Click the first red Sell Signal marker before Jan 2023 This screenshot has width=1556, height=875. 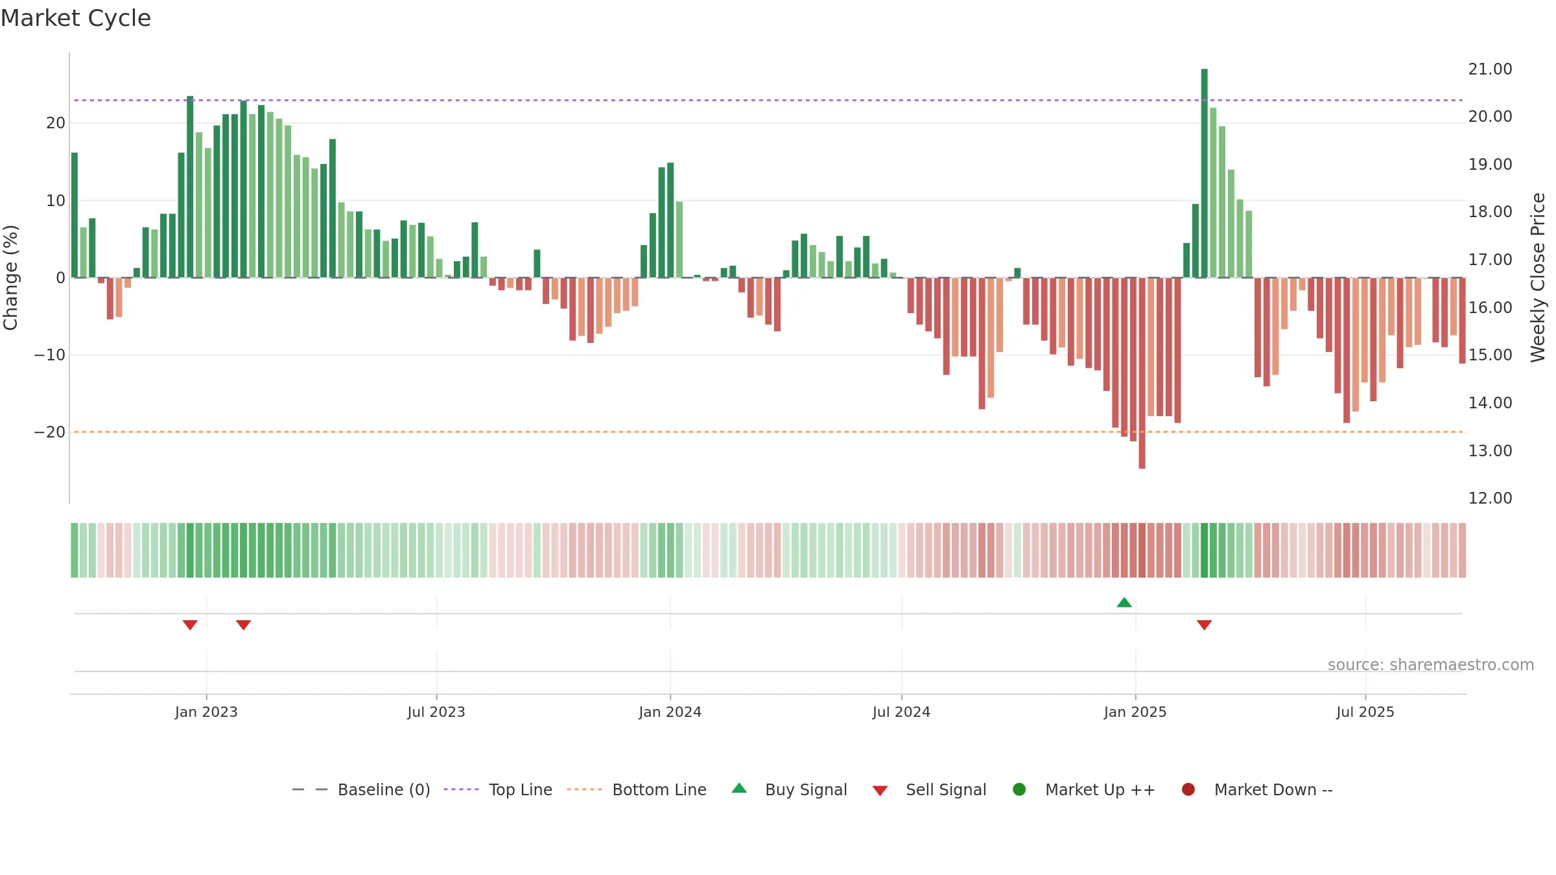coord(190,625)
